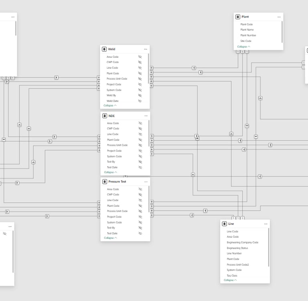308x301 pixels.
Task: Click the NDE table icon
Action: click(105, 116)
